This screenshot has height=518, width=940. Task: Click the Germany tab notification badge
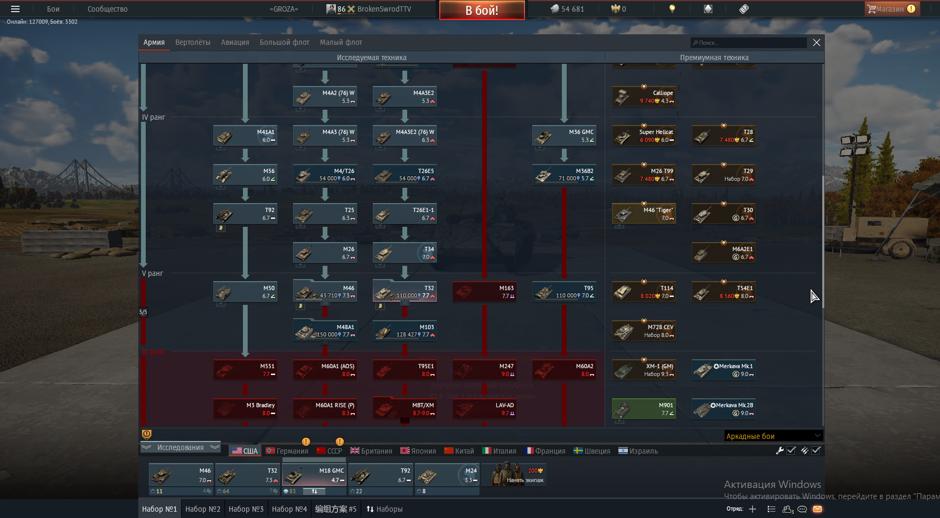[x=306, y=442]
